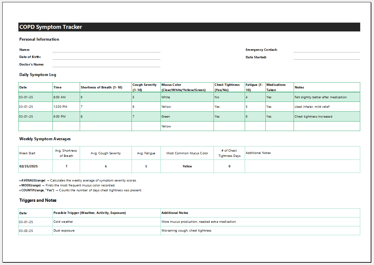Click the Most Common Mucus Color header
Viewport: 374px width, 265px height.
[x=187, y=153]
